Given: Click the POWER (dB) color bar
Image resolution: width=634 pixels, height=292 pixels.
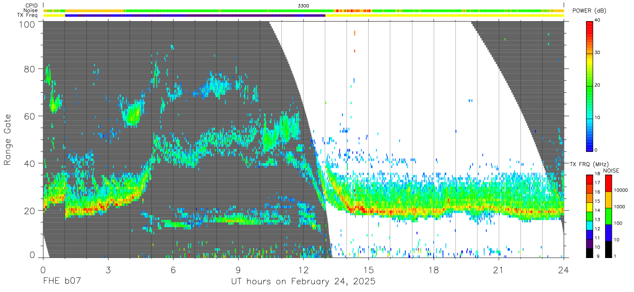Looking at the screenshot, I should [x=590, y=85].
